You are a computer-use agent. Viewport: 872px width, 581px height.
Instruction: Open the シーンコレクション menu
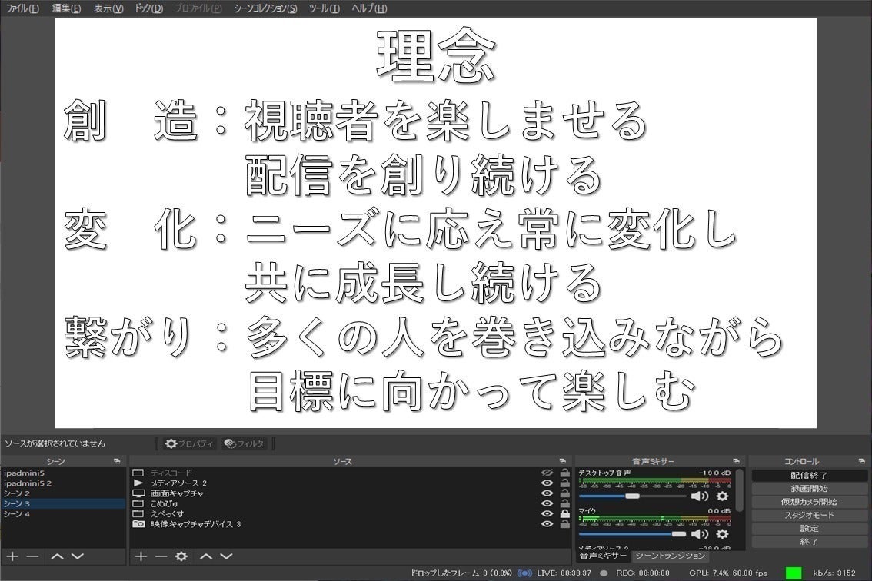pos(265,8)
